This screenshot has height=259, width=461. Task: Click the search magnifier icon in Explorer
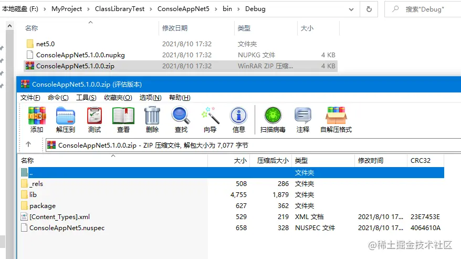click(395, 9)
